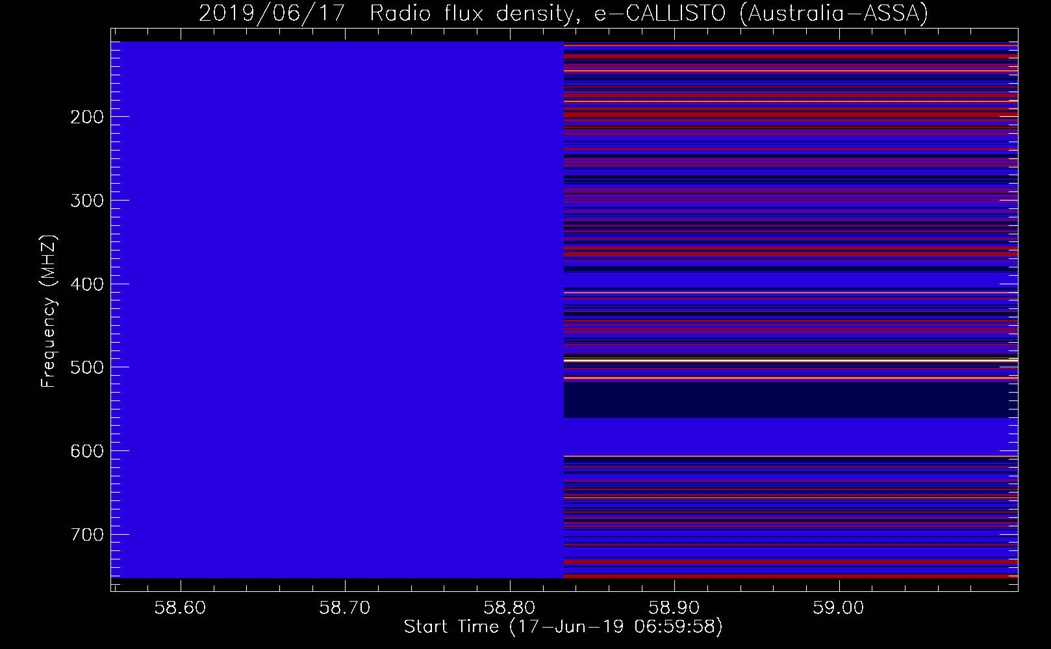This screenshot has height=649, width=1051.
Task: Click the bright yellow spectral line near 490 MHz
Action: pyautogui.click(x=791, y=360)
